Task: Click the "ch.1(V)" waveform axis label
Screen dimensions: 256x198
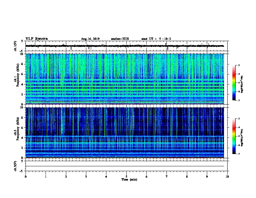Action: (x=15, y=46)
